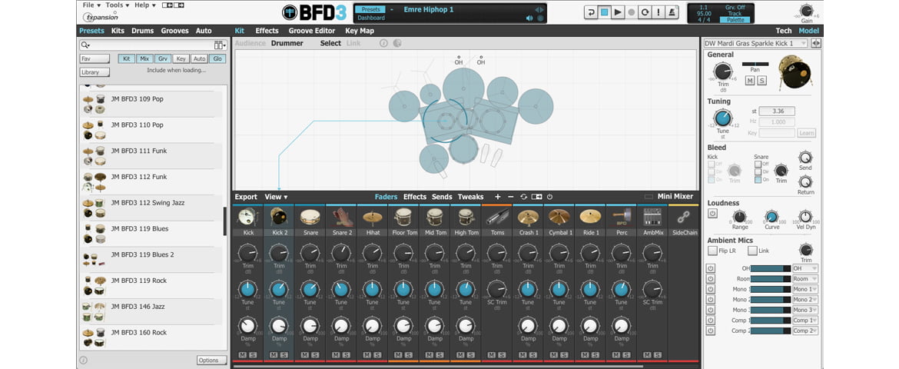899x369 pixels.
Task: Open the Groove Editor tab
Action: 312,31
